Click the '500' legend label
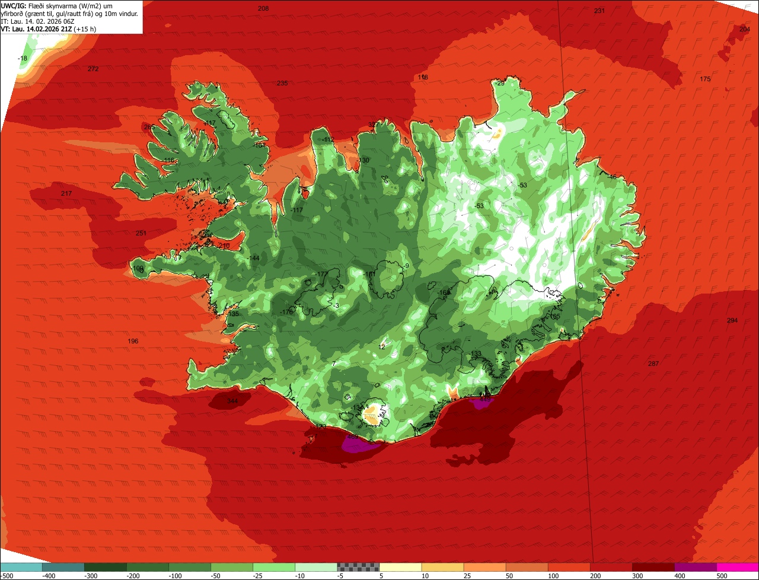 (722, 576)
